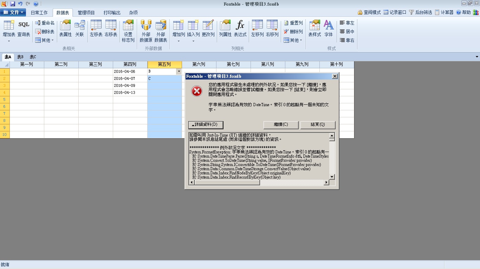Viewport: 480px width, 269px height.
Task: Open 帮助 help
Action: point(463,12)
